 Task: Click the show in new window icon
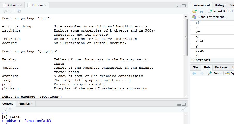pyautogui.click(x=19, y=11)
